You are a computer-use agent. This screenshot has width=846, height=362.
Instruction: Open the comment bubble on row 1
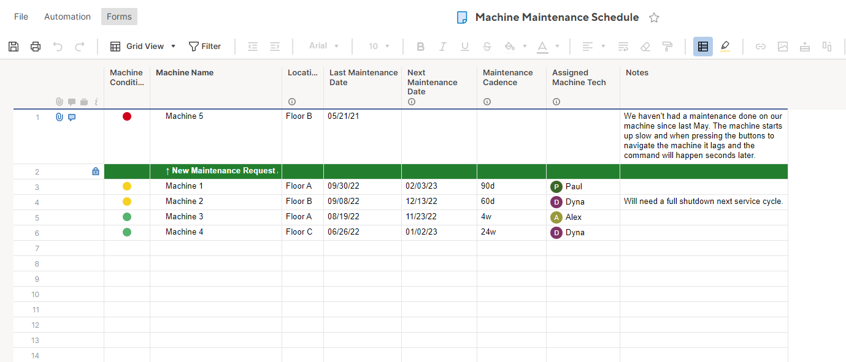tap(72, 117)
